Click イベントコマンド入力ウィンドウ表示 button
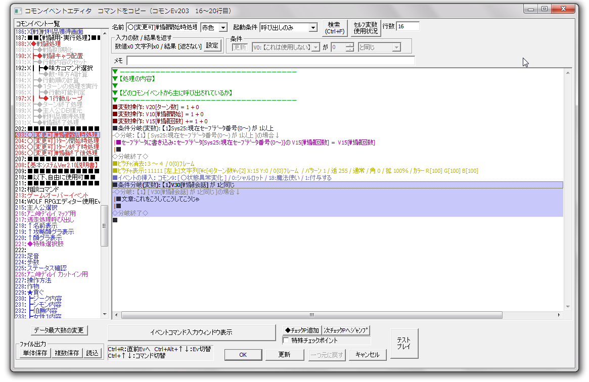The image size is (589, 382). [x=192, y=332]
